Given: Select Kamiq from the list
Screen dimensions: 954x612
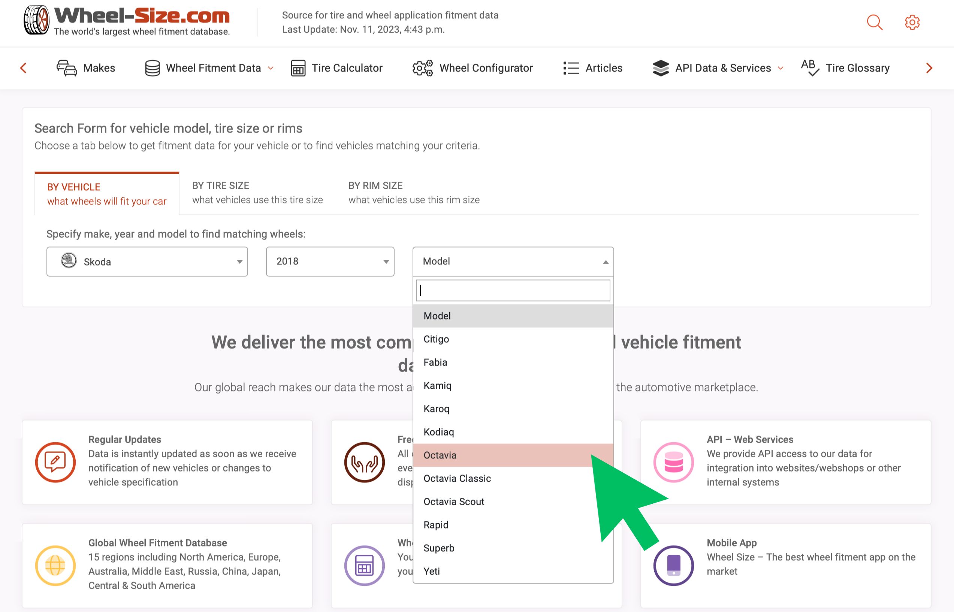Looking at the screenshot, I should pos(513,385).
